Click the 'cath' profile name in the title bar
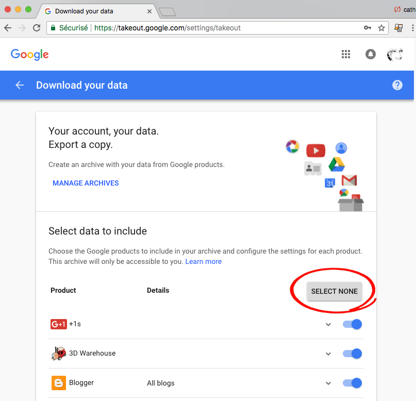 pyautogui.click(x=409, y=10)
